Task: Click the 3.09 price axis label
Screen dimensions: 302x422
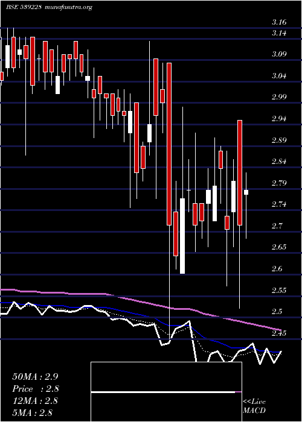Action: [279, 54]
